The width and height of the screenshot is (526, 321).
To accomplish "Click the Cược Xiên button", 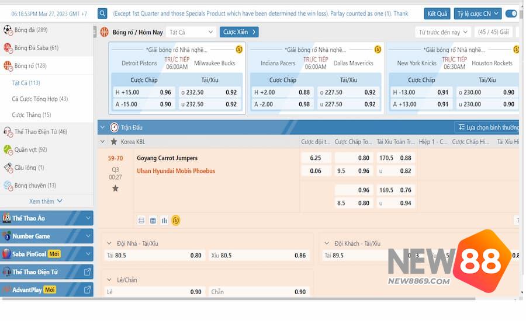I will 239,32.
